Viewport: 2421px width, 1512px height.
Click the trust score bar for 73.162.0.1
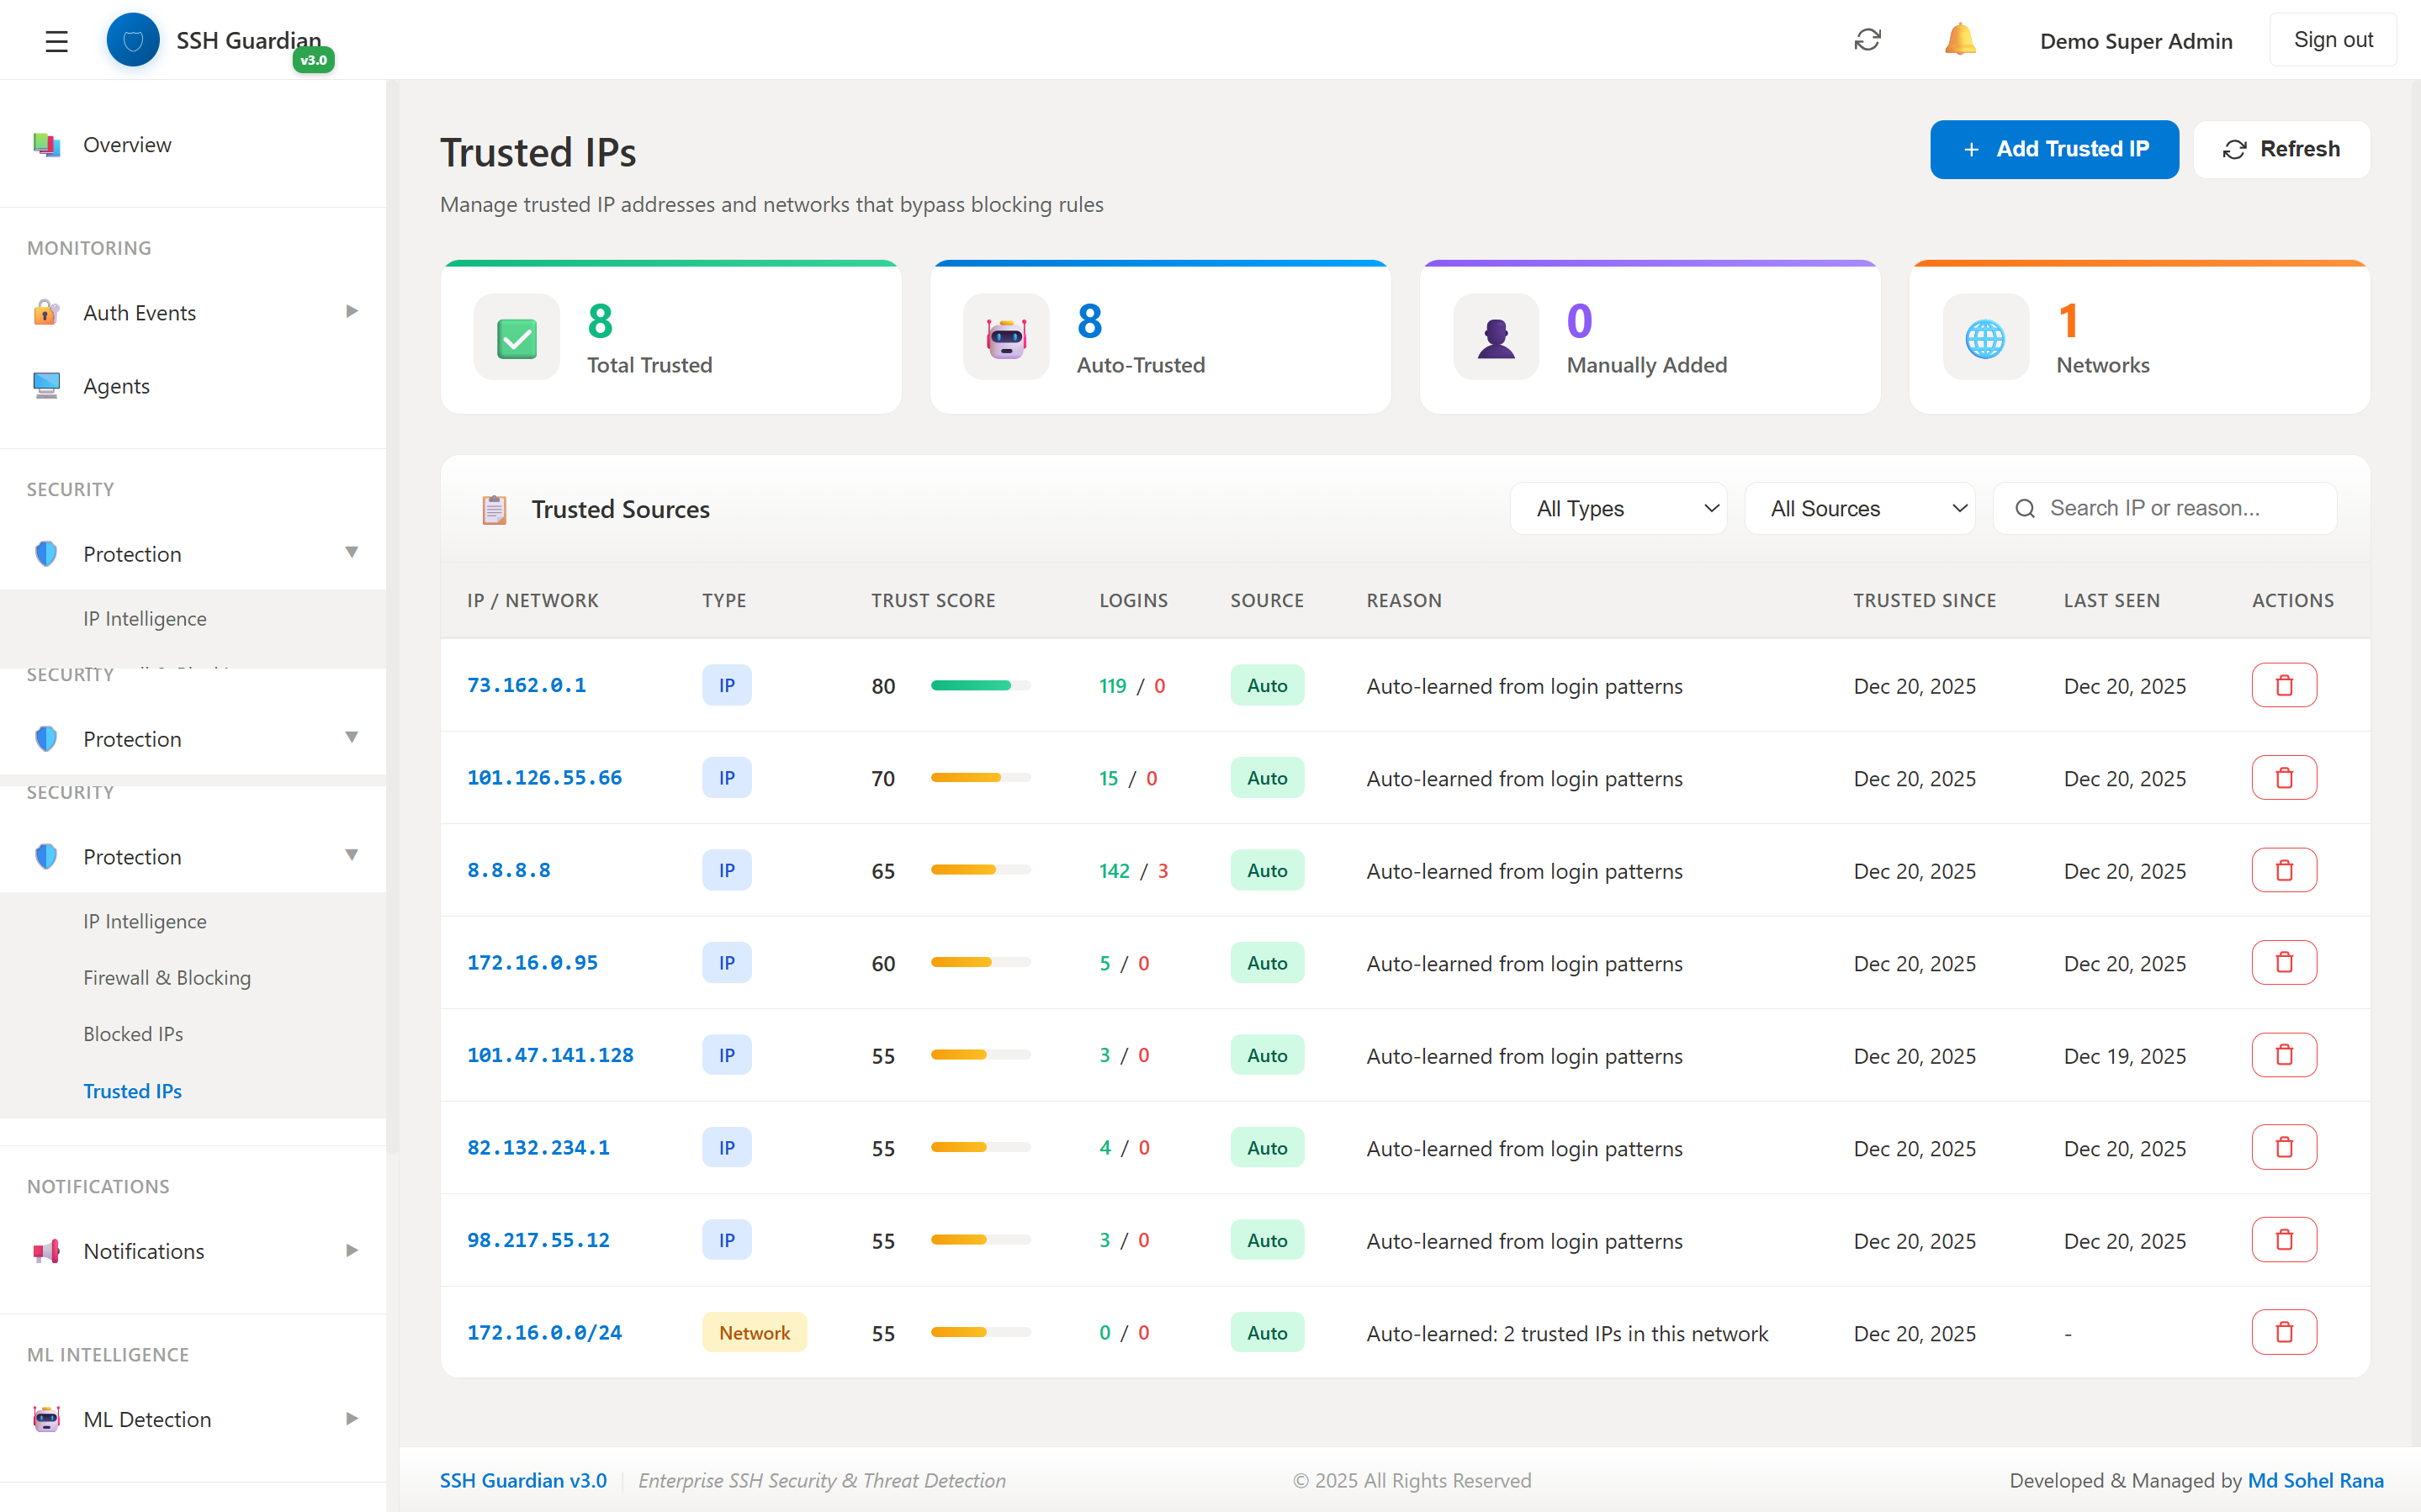click(x=980, y=686)
